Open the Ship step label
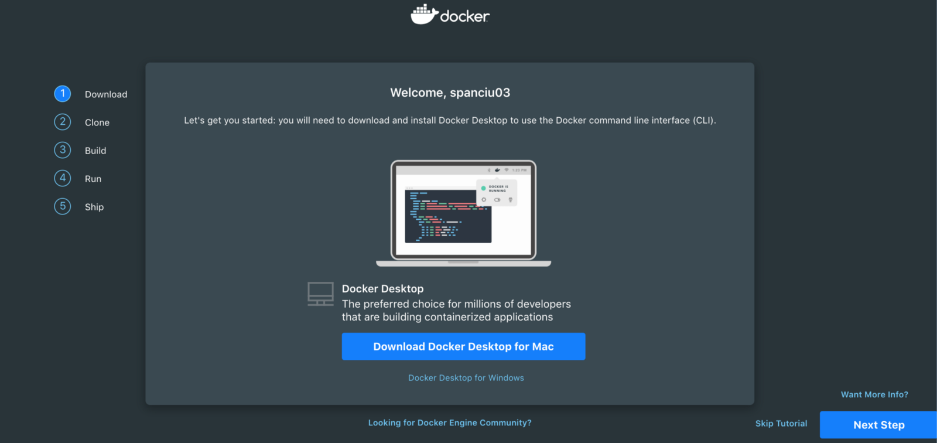The image size is (937, 443). point(94,207)
